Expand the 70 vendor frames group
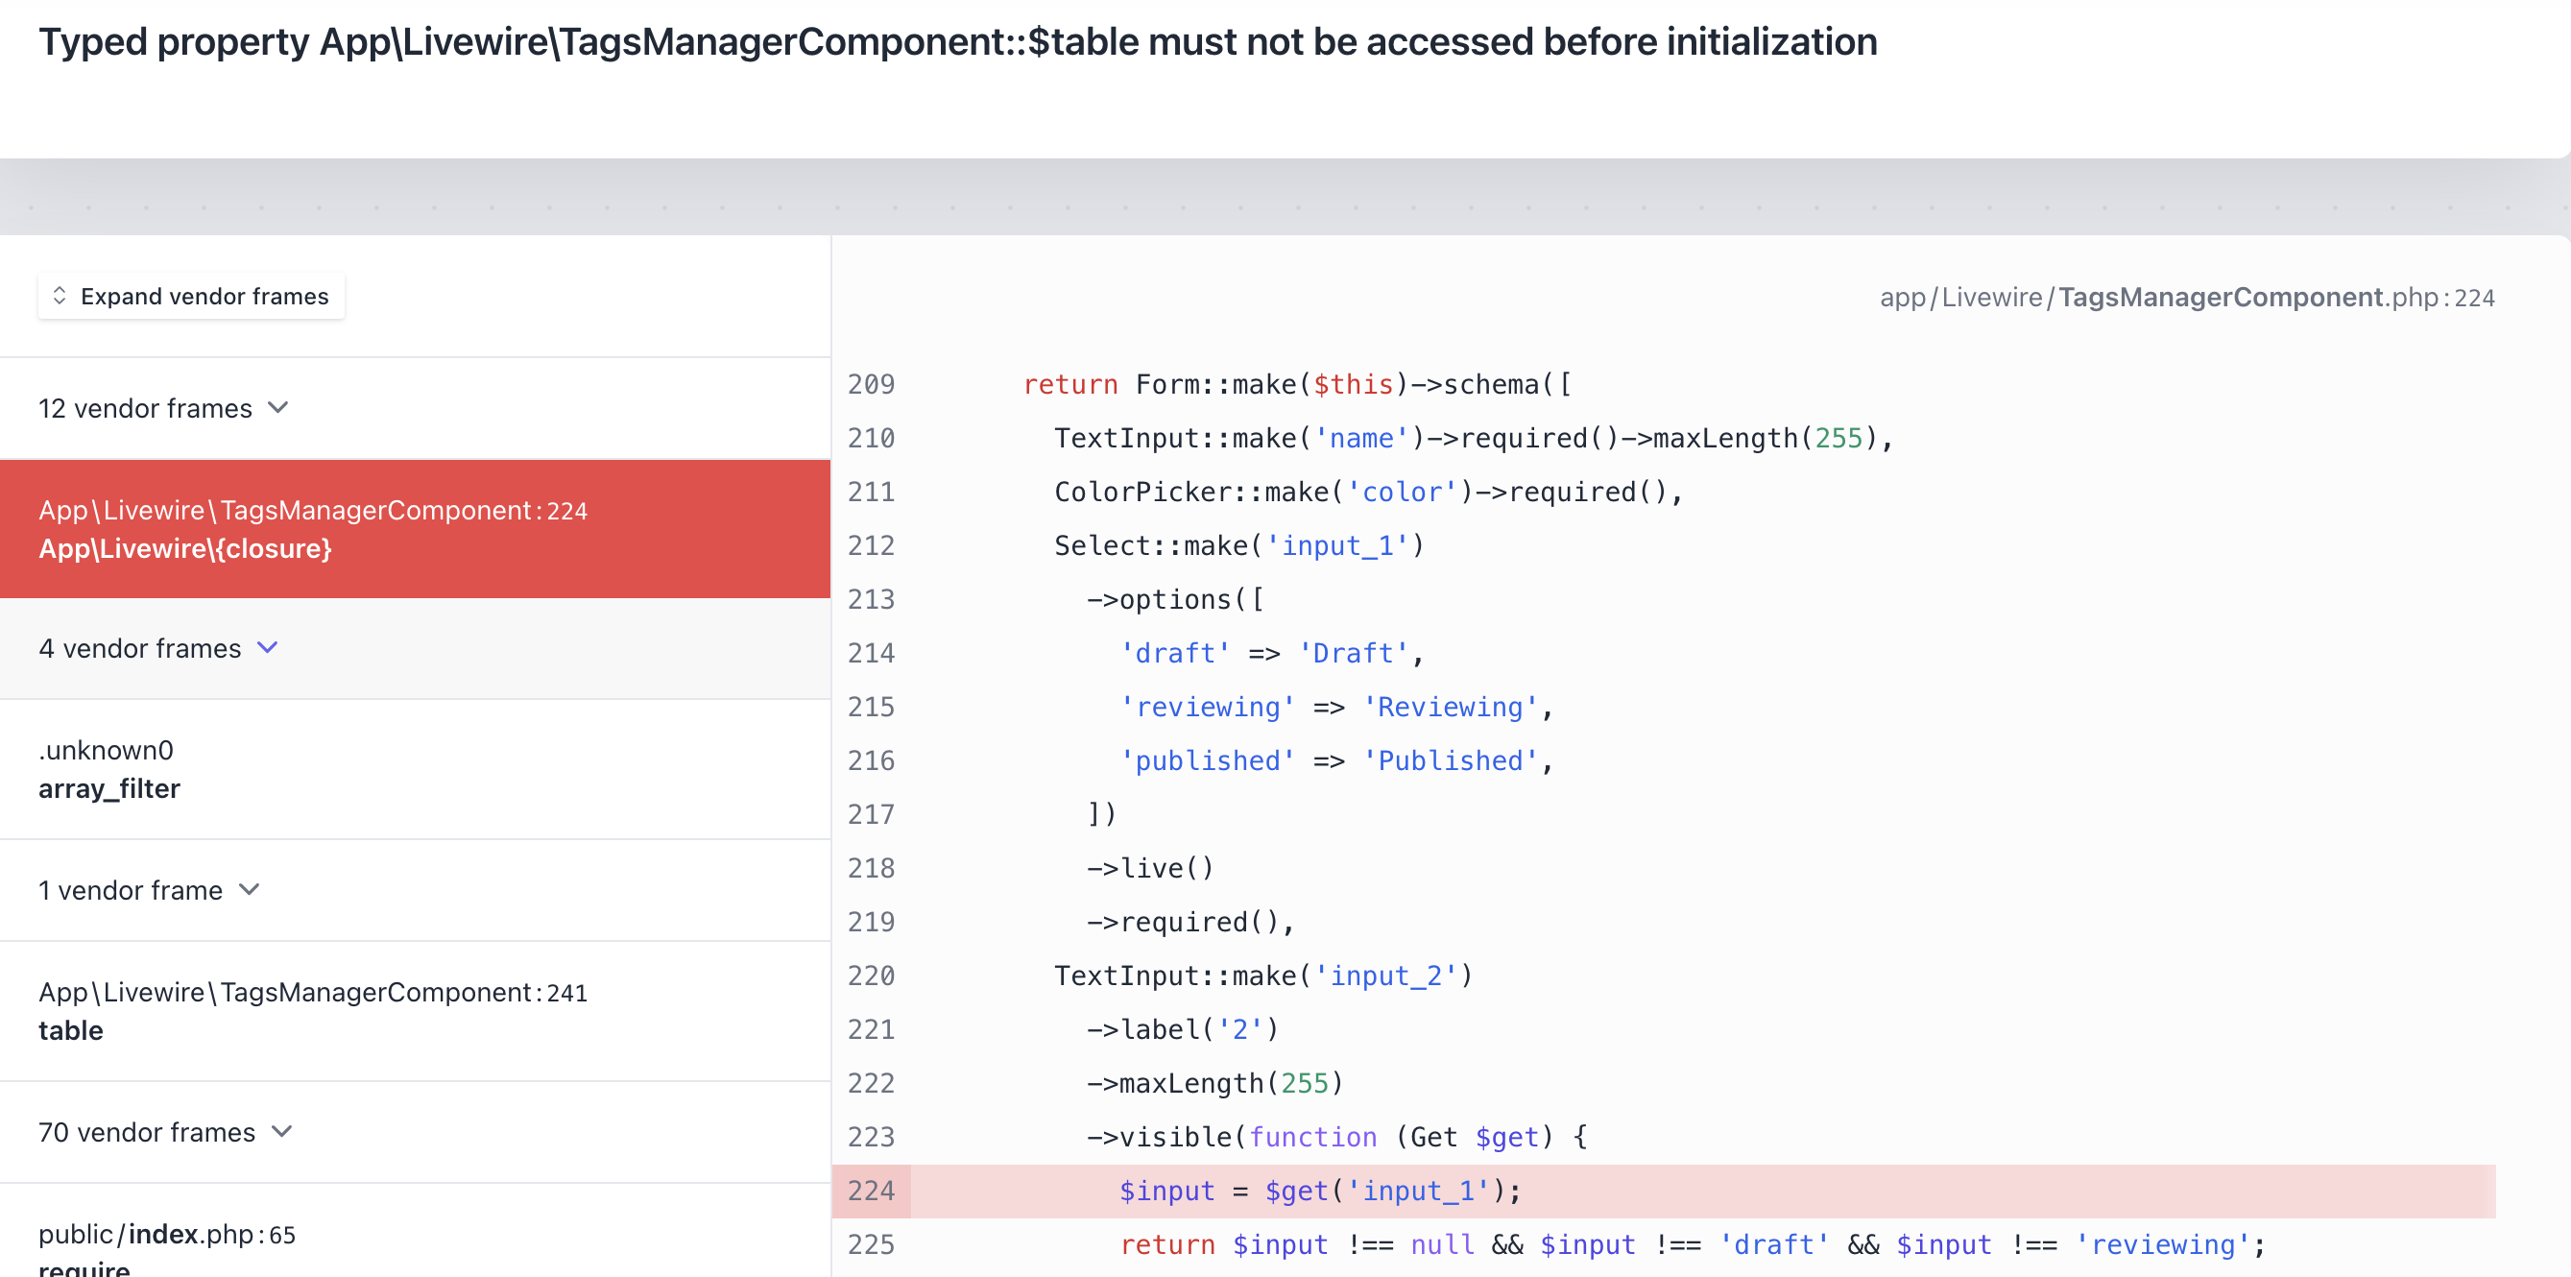 pos(415,1132)
